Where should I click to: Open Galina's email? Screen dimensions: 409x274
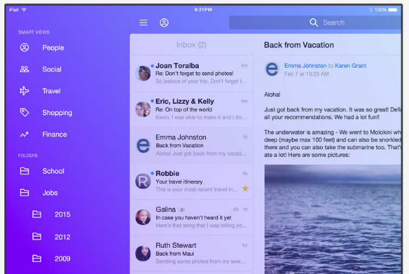[192, 218]
